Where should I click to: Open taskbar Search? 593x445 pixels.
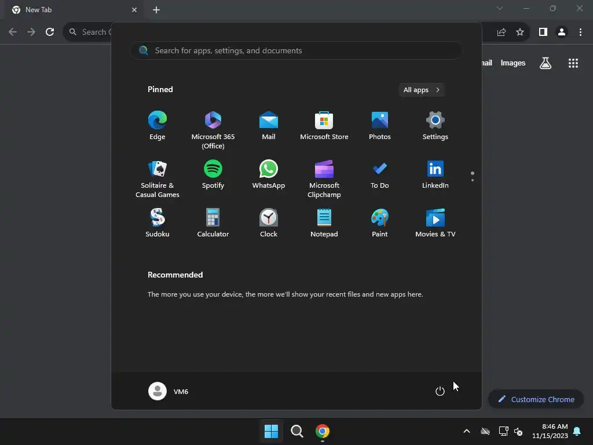click(297, 431)
